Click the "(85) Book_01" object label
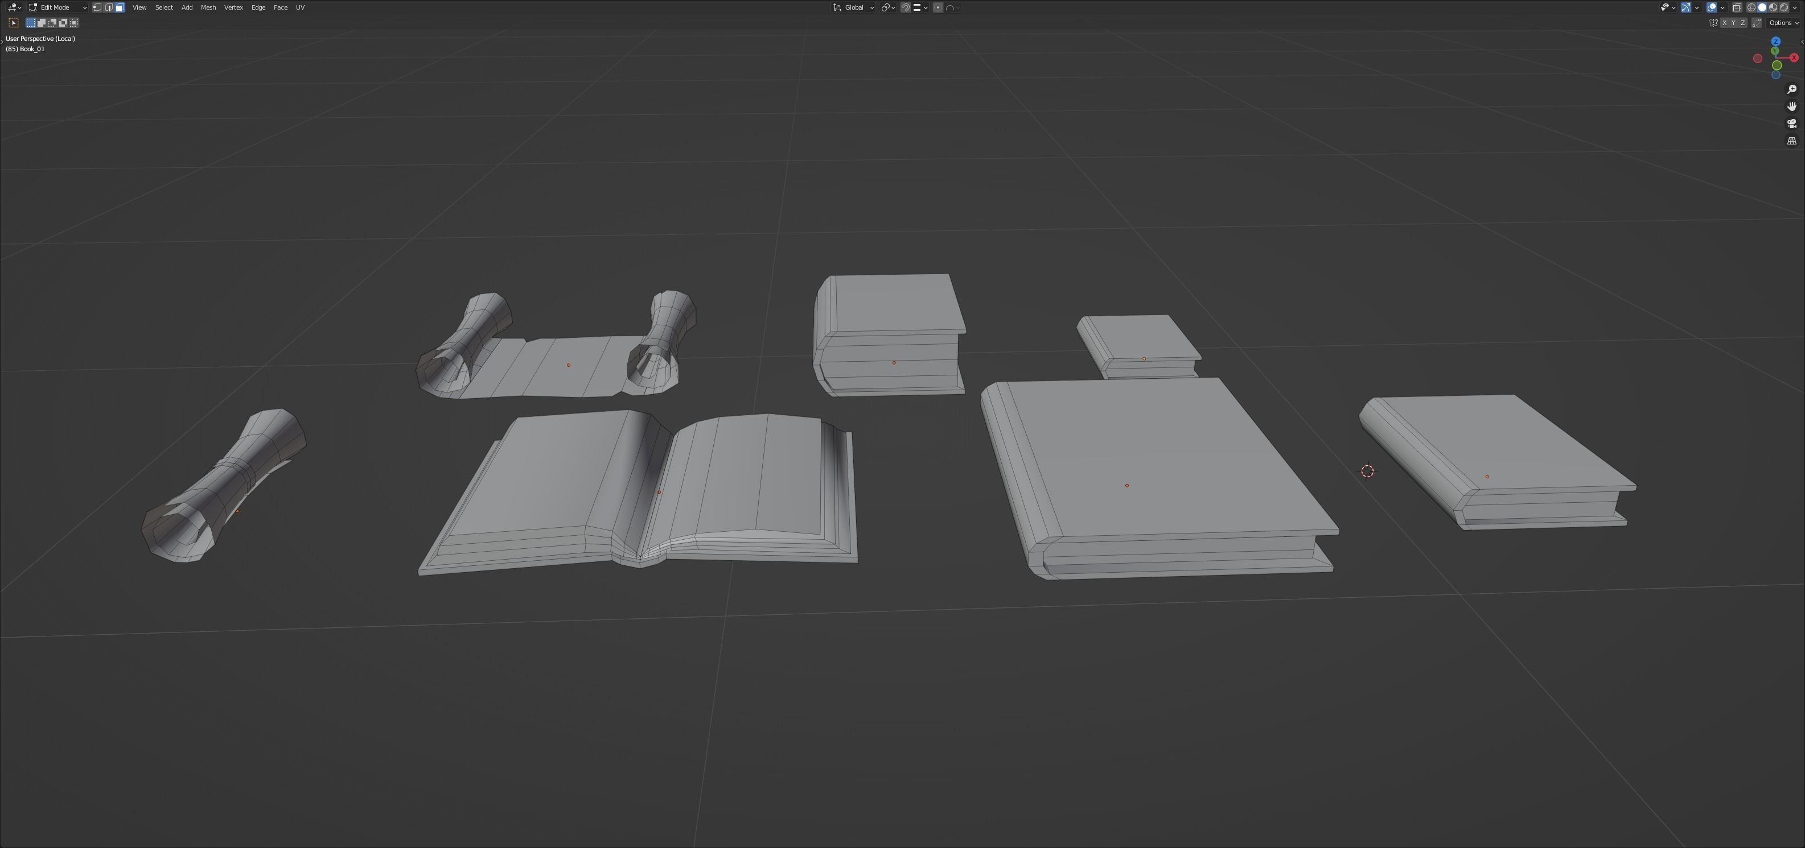This screenshot has height=848, width=1805. click(25, 49)
